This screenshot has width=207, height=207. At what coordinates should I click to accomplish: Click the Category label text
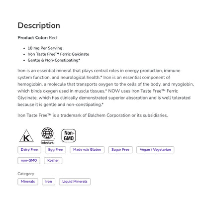[x=26, y=174]
